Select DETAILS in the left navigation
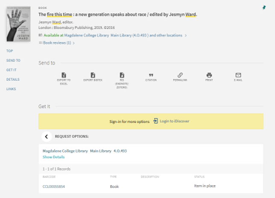The image size is (275, 198). (13, 79)
